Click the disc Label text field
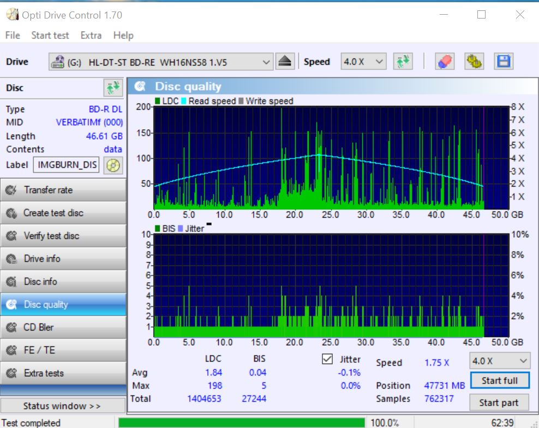 tap(67, 165)
